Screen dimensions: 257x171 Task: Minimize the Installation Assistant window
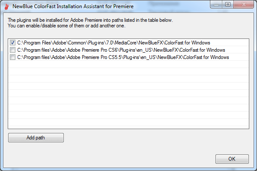tap(216, 5)
